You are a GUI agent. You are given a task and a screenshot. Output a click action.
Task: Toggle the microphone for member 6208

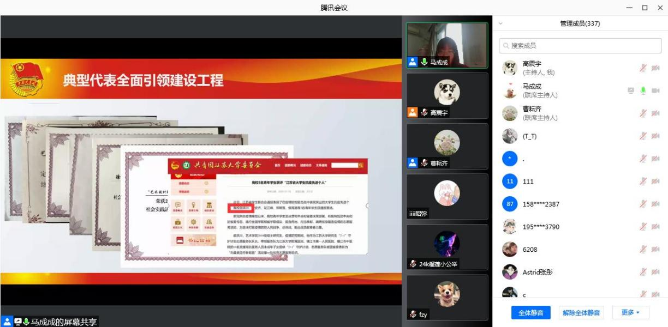pos(644,250)
